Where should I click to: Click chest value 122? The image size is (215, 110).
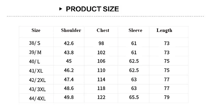pyautogui.click(x=101, y=97)
